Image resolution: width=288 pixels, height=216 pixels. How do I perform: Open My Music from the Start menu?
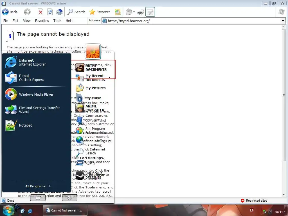tap(93, 98)
